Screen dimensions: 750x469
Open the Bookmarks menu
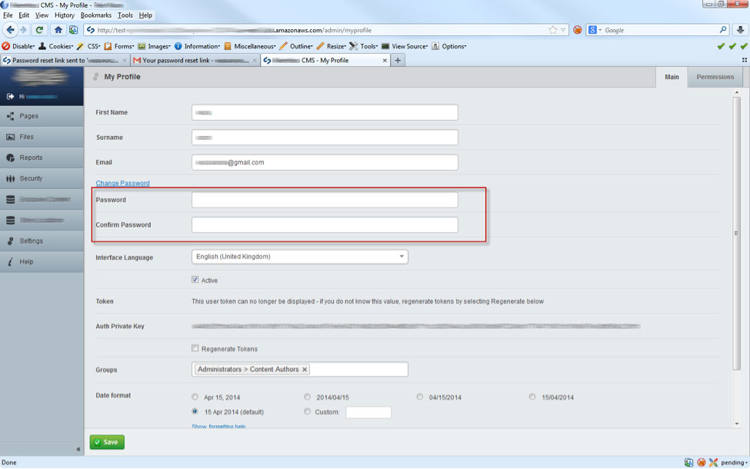[95, 15]
